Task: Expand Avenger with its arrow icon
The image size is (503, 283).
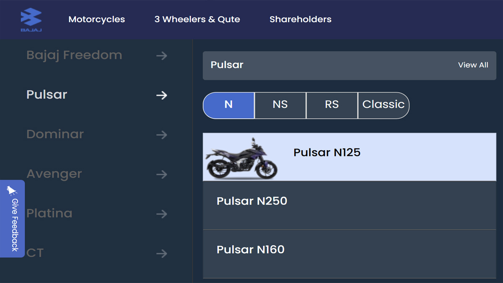Action: pyautogui.click(x=162, y=174)
